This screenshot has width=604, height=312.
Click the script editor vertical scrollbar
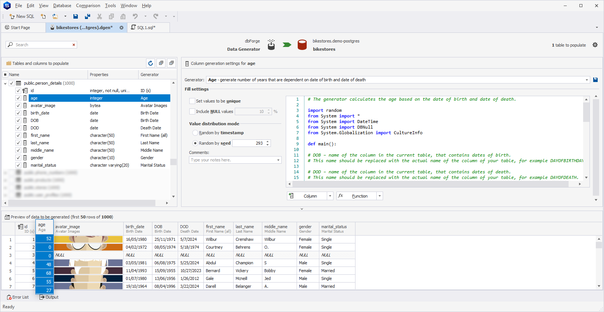pos(586,112)
